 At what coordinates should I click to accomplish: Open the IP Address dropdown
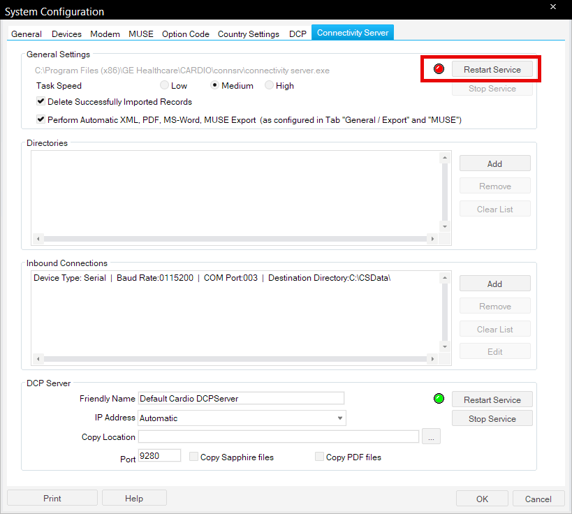[x=340, y=418]
